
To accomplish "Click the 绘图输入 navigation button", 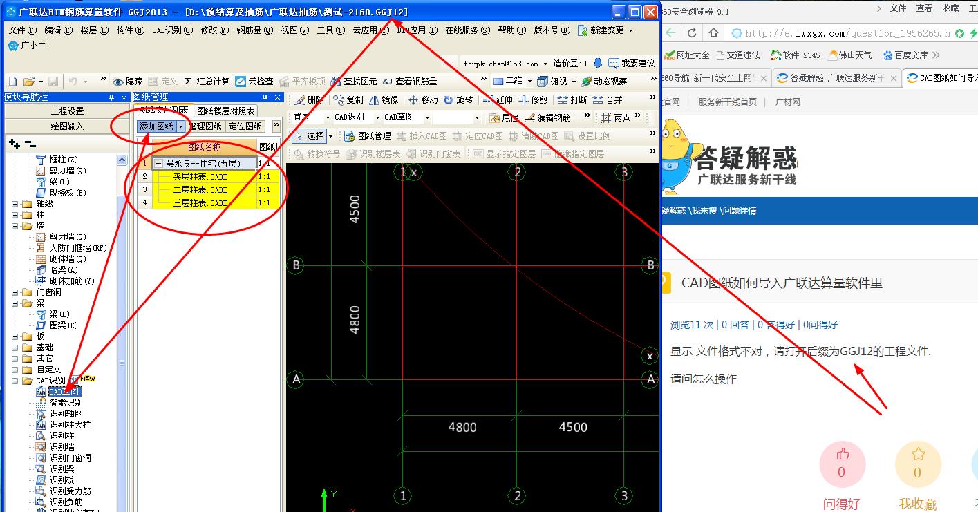I will [67, 126].
